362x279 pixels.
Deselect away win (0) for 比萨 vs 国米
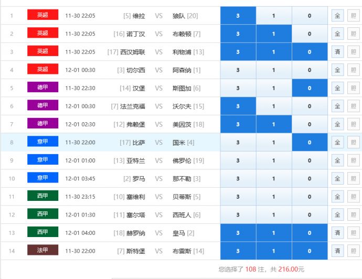(x=309, y=143)
